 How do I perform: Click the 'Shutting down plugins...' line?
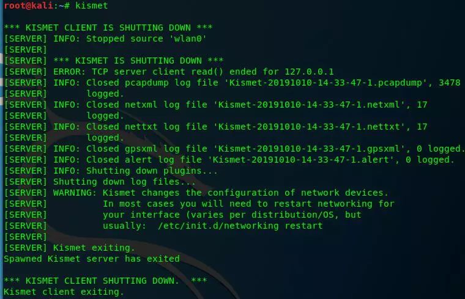pyautogui.click(x=152, y=171)
